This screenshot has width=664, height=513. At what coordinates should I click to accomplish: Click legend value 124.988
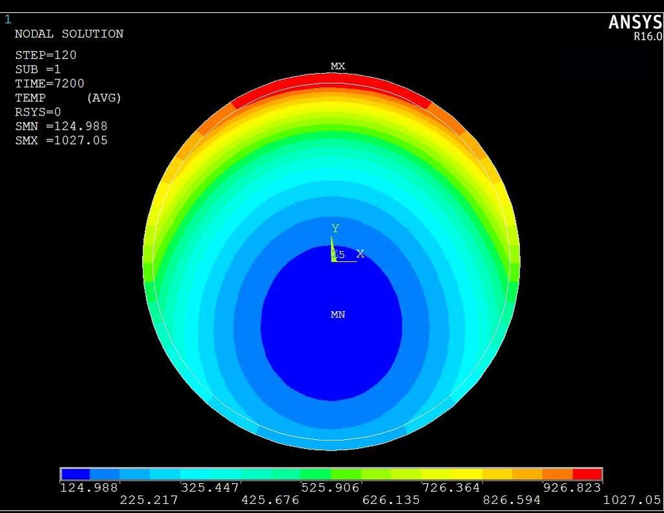[x=89, y=488]
